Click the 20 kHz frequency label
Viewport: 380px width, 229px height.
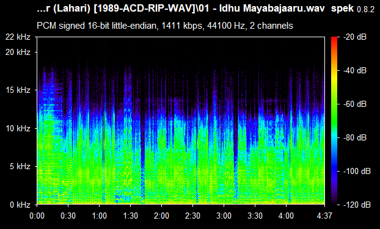18,52
